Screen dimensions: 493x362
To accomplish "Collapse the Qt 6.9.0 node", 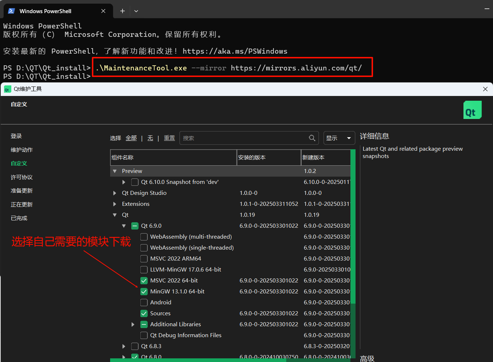I will point(124,226).
